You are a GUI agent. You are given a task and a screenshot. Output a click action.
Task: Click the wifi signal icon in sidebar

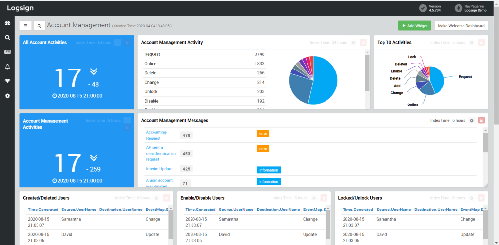(7, 81)
